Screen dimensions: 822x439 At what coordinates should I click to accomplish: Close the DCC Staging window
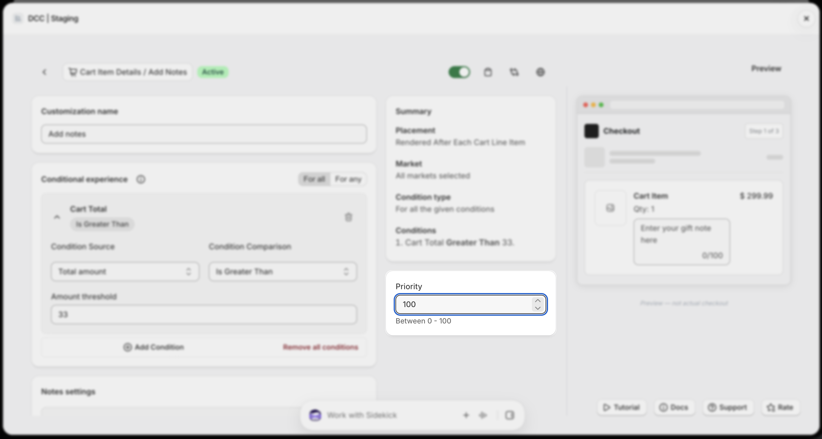point(806,18)
